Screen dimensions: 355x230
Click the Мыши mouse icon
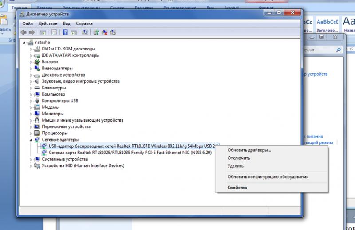37,120
